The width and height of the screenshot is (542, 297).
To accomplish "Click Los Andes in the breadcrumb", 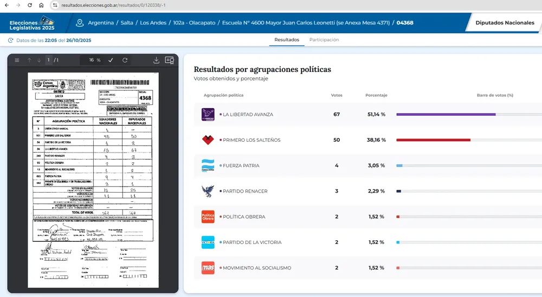I will pos(153,23).
